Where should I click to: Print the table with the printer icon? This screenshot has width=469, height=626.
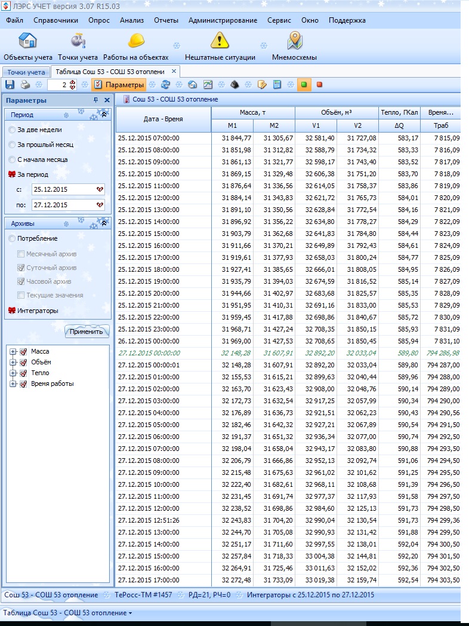coord(25,85)
